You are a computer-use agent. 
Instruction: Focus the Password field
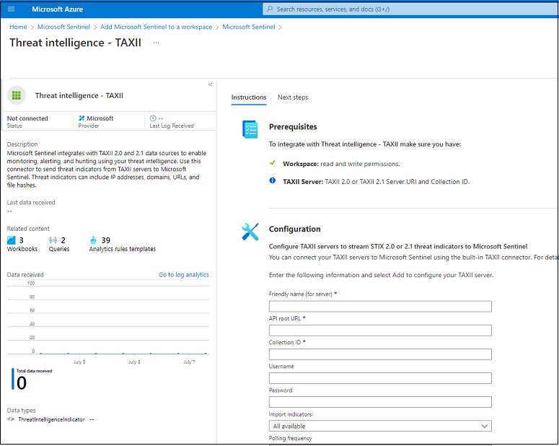point(380,402)
